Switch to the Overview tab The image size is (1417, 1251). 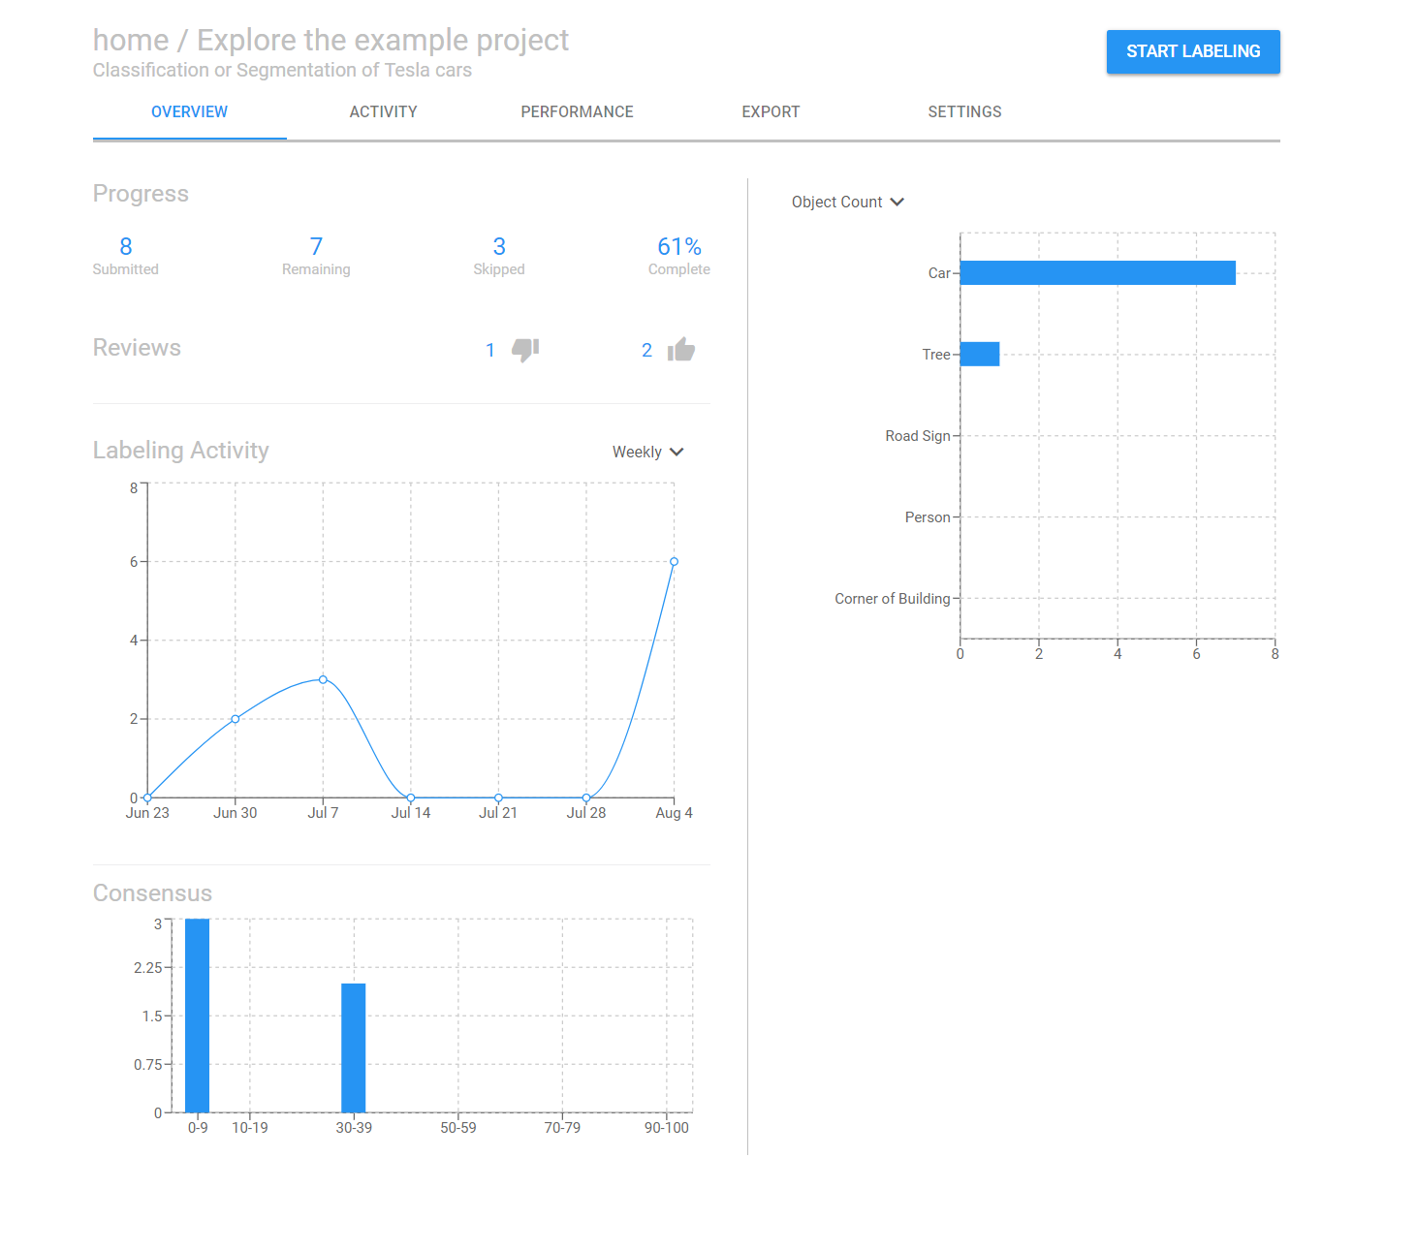click(x=190, y=112)
